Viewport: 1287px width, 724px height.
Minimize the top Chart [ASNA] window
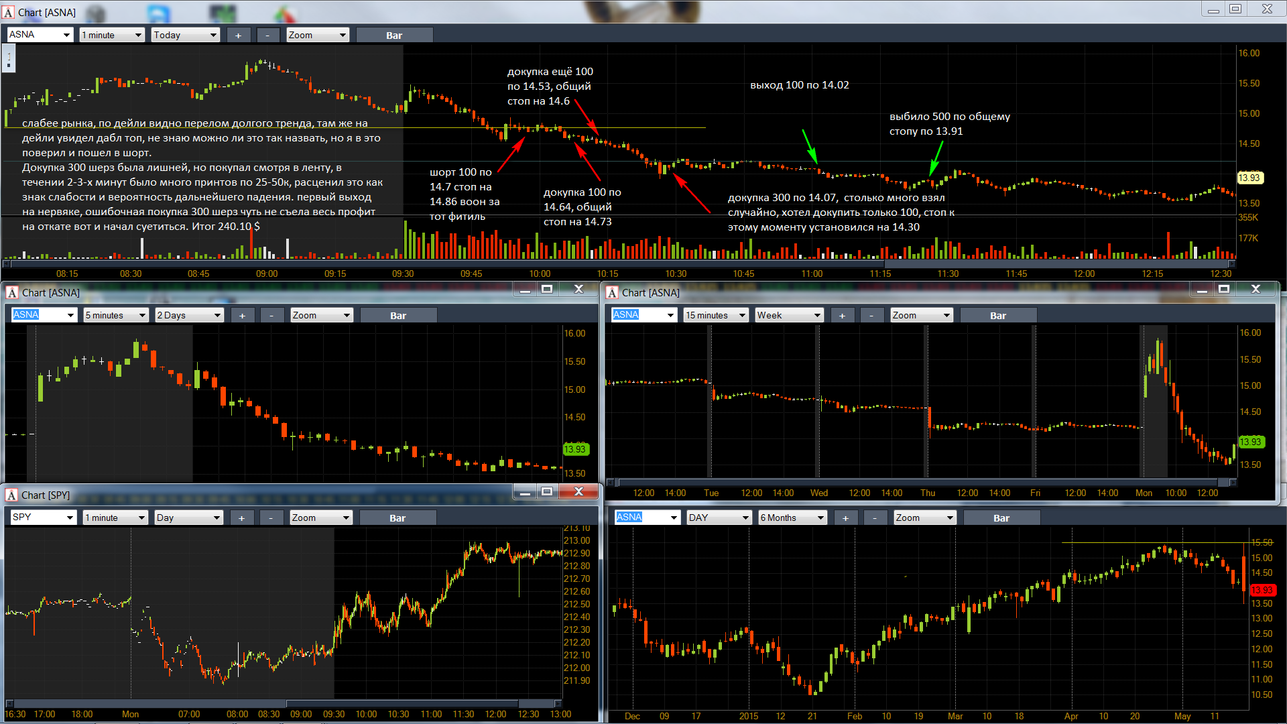click(1213, 9)
